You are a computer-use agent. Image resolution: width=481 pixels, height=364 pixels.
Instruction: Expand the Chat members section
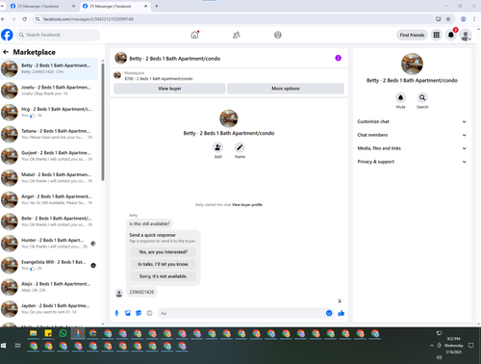click(412, 135)
